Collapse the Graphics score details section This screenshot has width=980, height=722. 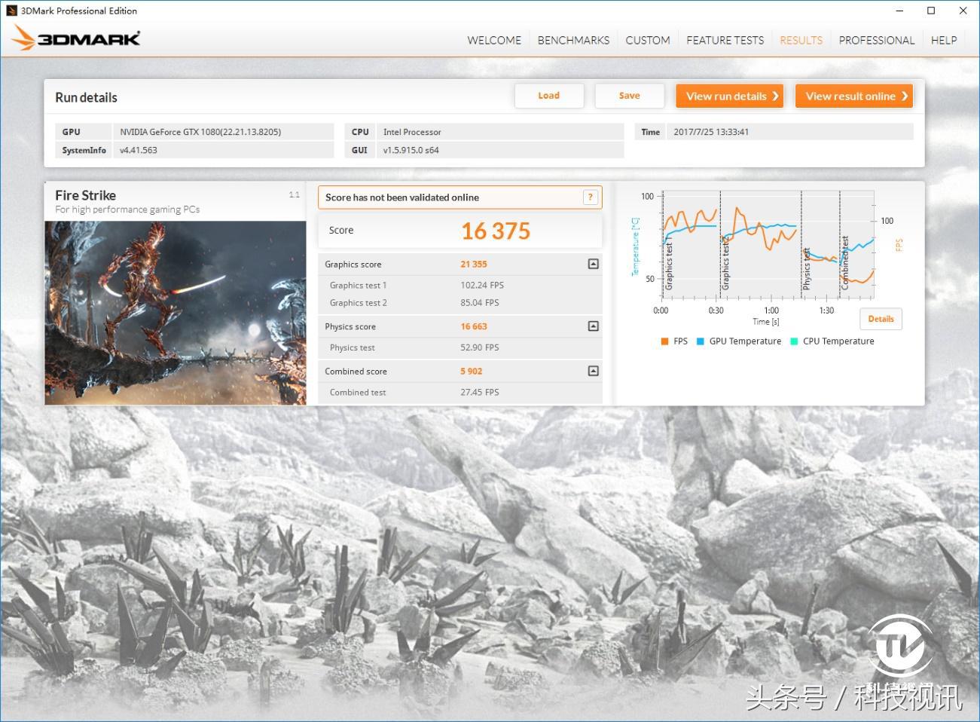592,264
